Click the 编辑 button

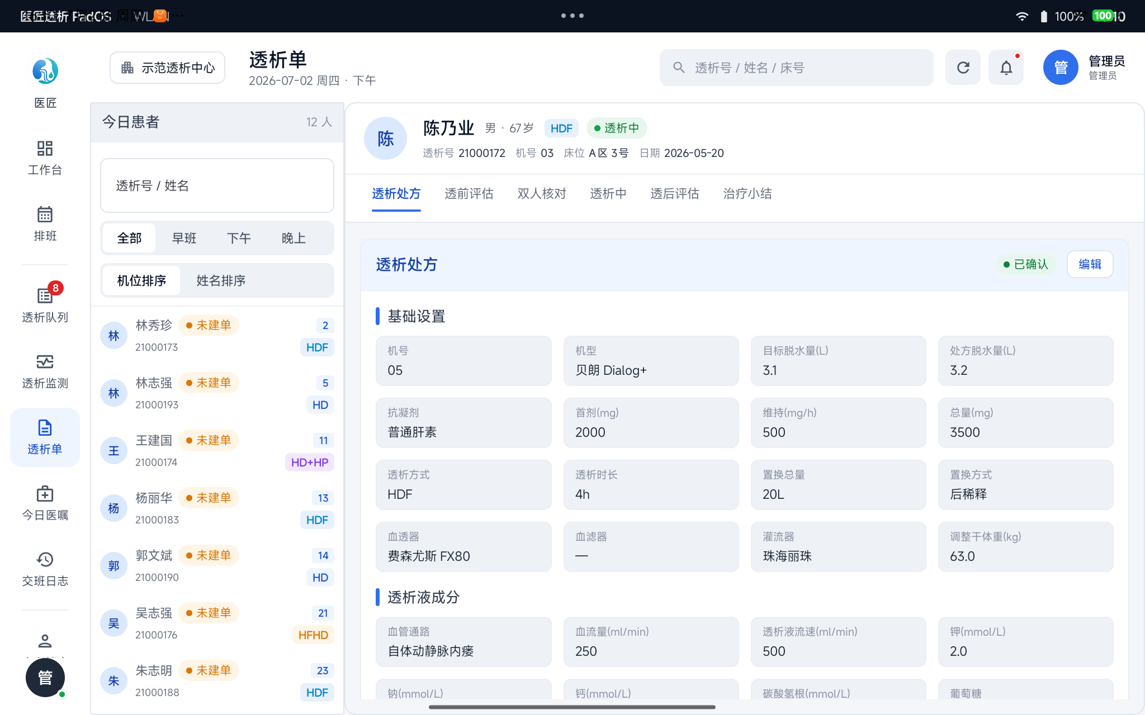(1090, 264)
